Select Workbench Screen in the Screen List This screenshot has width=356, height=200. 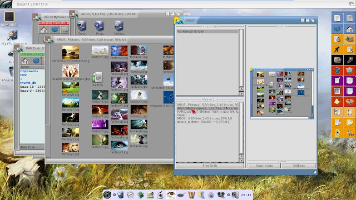pos(207,32)
